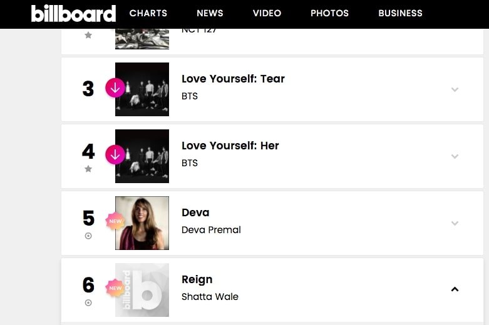Screen dimensions: 489x325
Task: Click the Deva album cover thumbnail
Action: coord(142,223)
